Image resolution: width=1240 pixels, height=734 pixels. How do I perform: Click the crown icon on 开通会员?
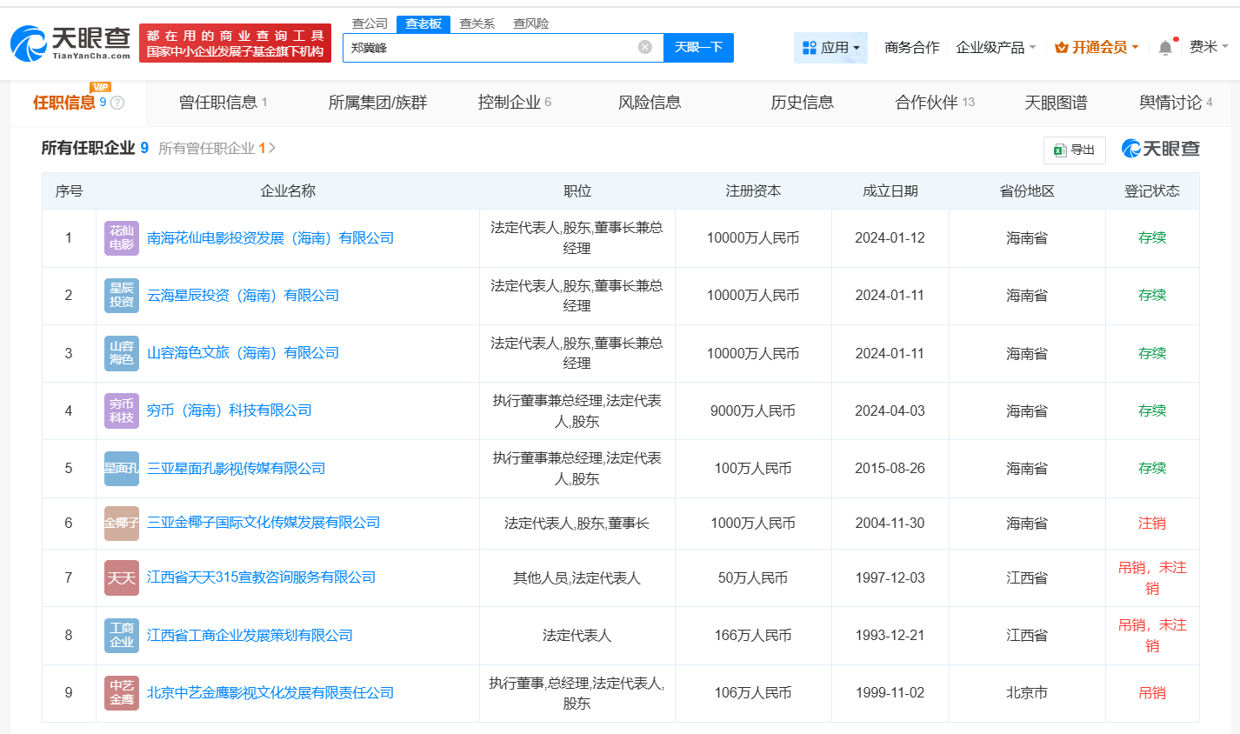coord(1061,49)
